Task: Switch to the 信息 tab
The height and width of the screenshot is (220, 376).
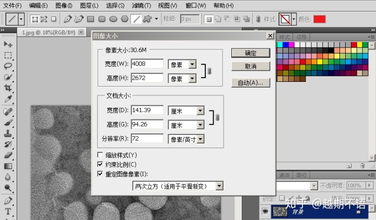Action: [x=301, y=37]
